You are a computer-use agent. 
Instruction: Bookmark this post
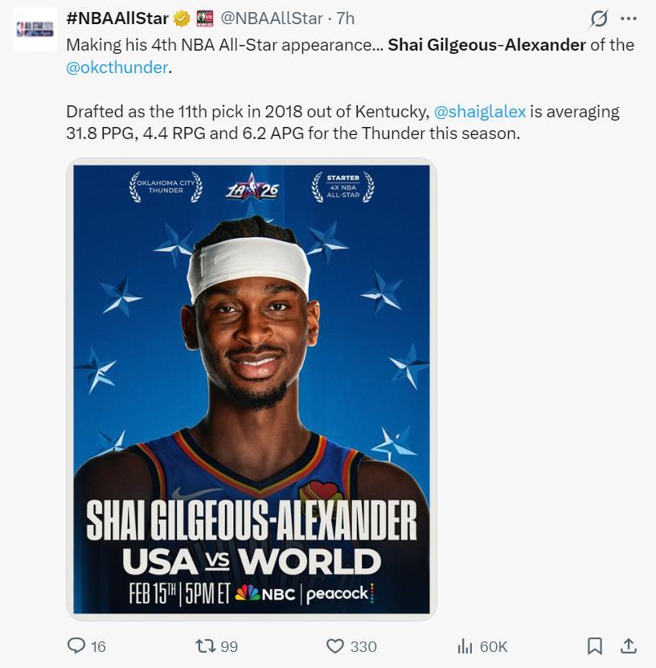595,645
